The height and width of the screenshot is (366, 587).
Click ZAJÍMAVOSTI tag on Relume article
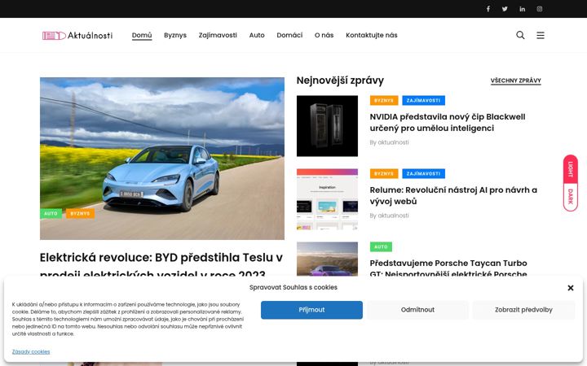click(x=423, y=174)
